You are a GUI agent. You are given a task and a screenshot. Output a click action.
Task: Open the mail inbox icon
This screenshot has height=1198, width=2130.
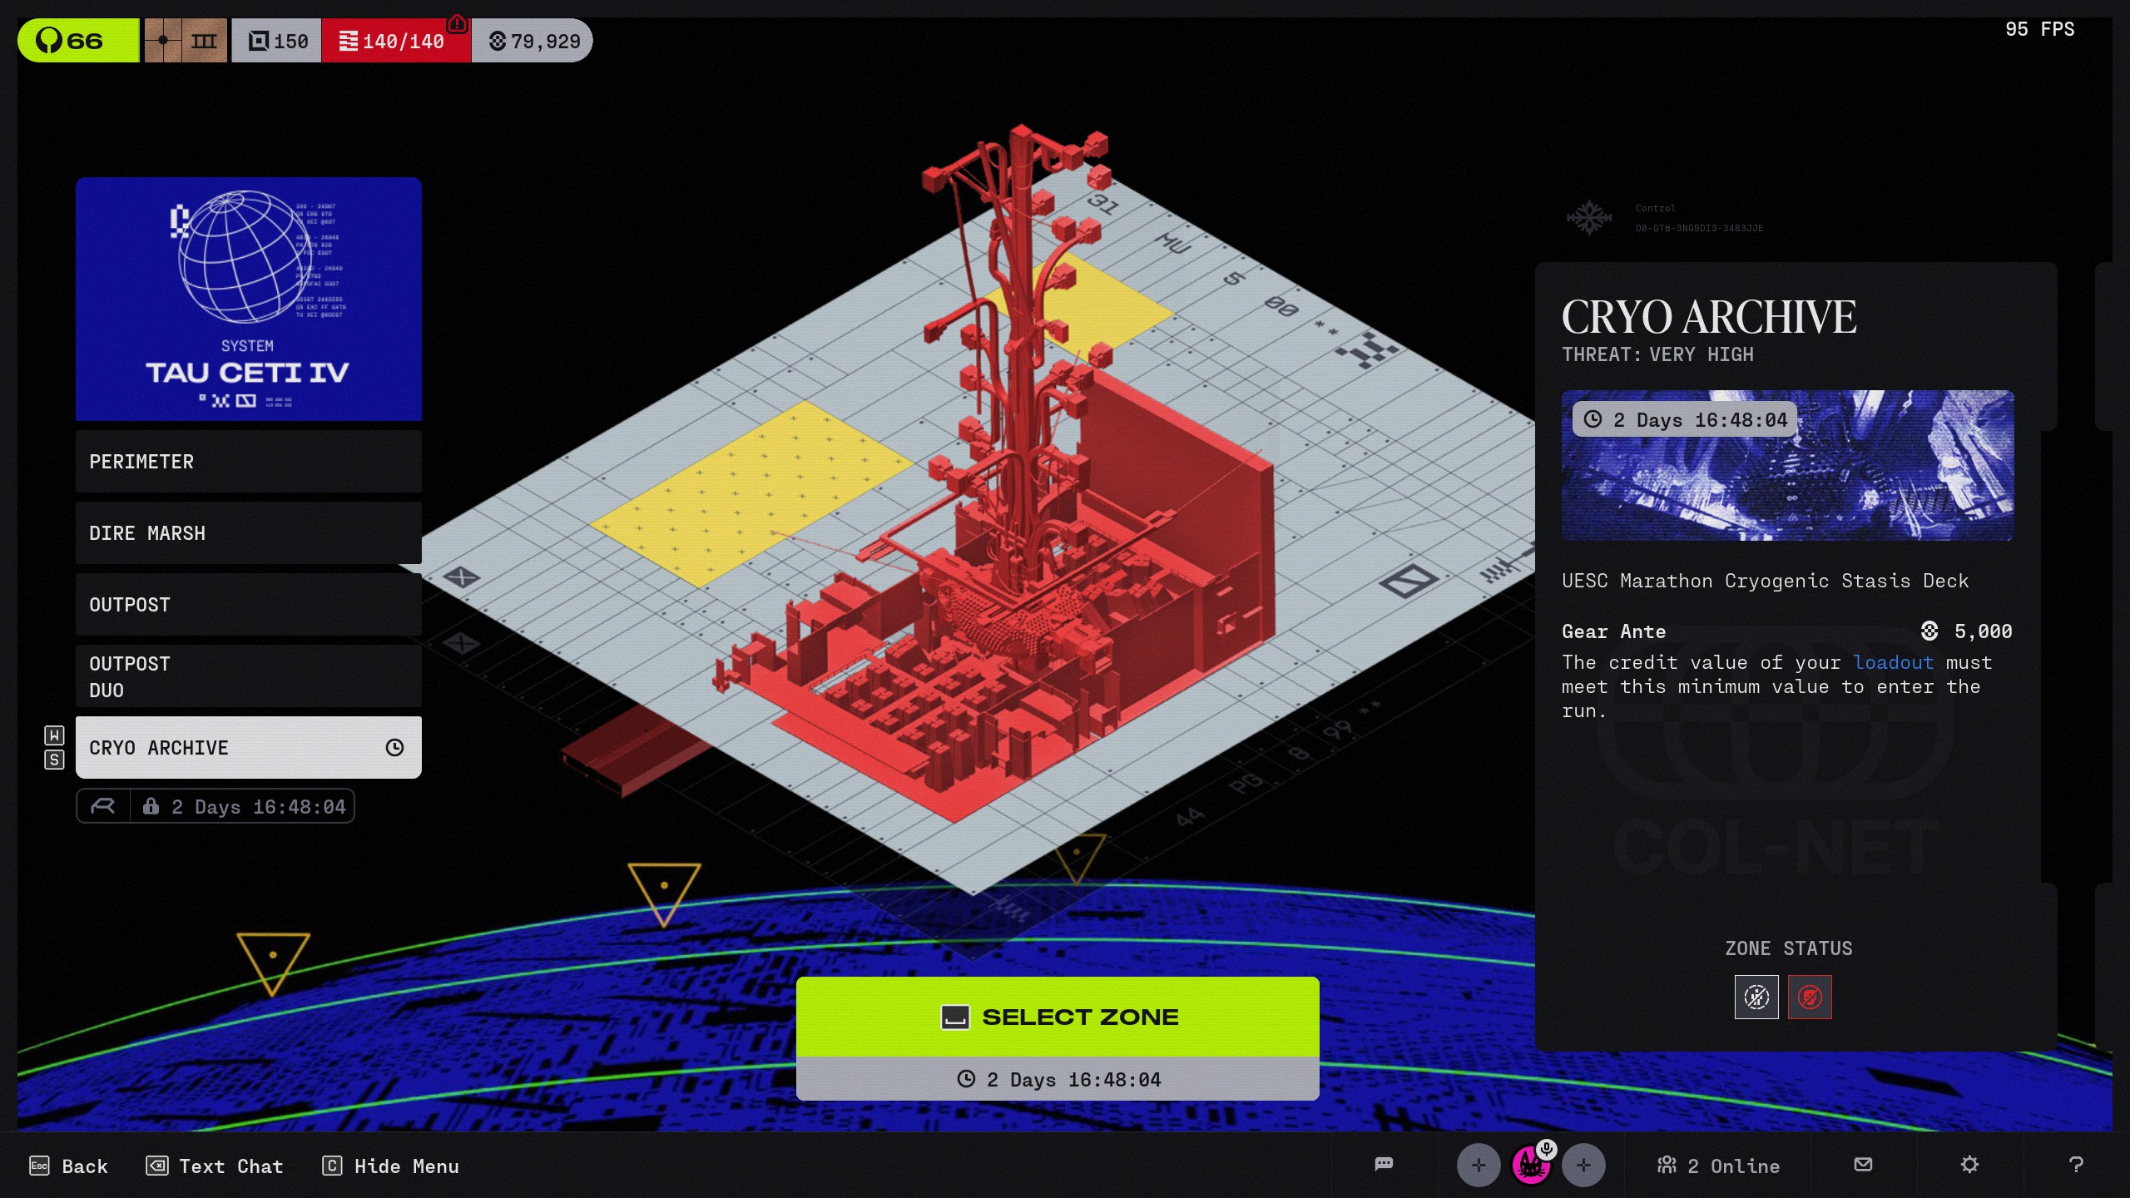[1863, 1165]
